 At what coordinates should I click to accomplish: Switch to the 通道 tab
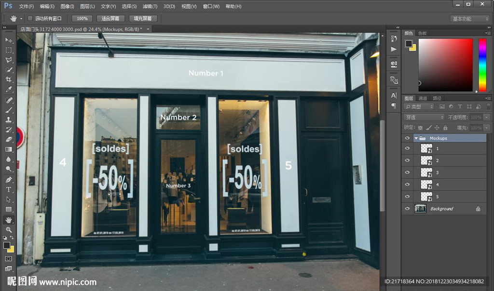coord(423,98)
